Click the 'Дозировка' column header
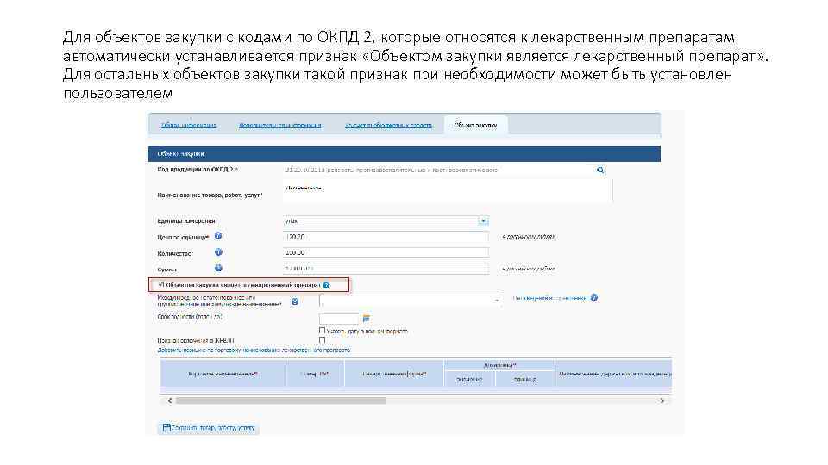The image size is (828, 465). tap(499, 365)
